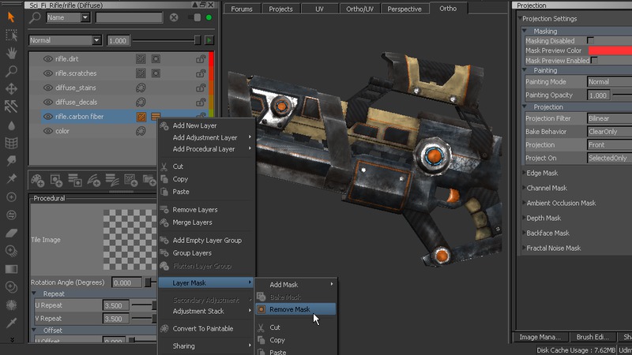
Task: Switch to the Perspective view tab
Action: coord(404,9)
